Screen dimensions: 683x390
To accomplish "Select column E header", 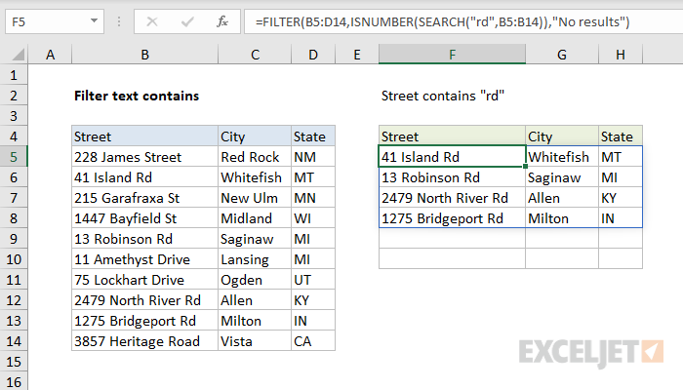I will point(357,55).
